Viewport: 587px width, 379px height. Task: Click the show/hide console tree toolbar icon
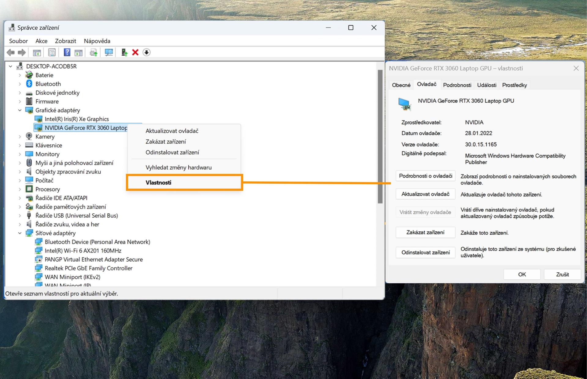click(x=37, y=53)
